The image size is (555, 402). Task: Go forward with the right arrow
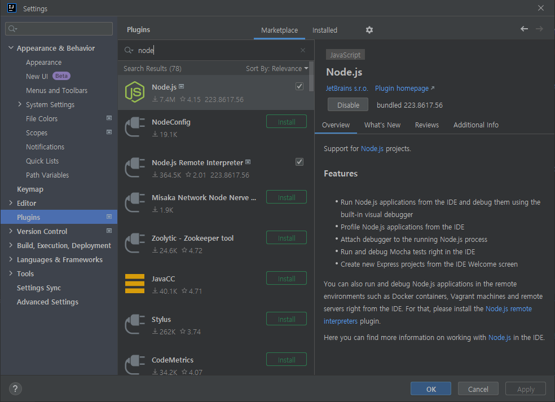[x=539, y=29]
